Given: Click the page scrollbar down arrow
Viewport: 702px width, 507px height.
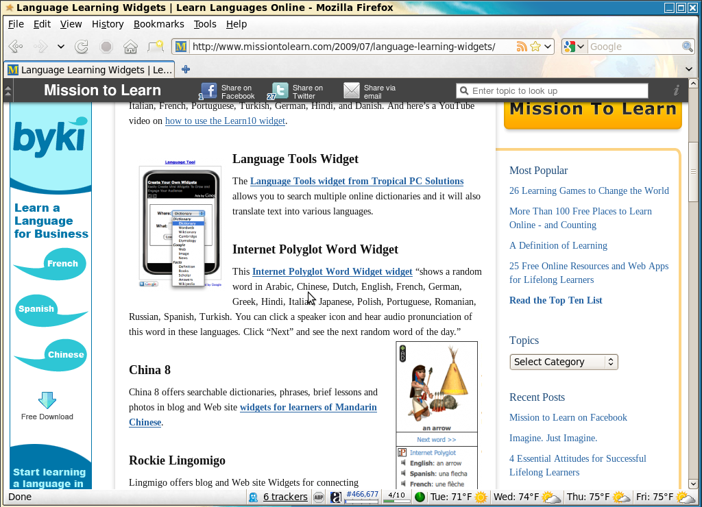Looking at the screenshot, I should coord(693,484).
